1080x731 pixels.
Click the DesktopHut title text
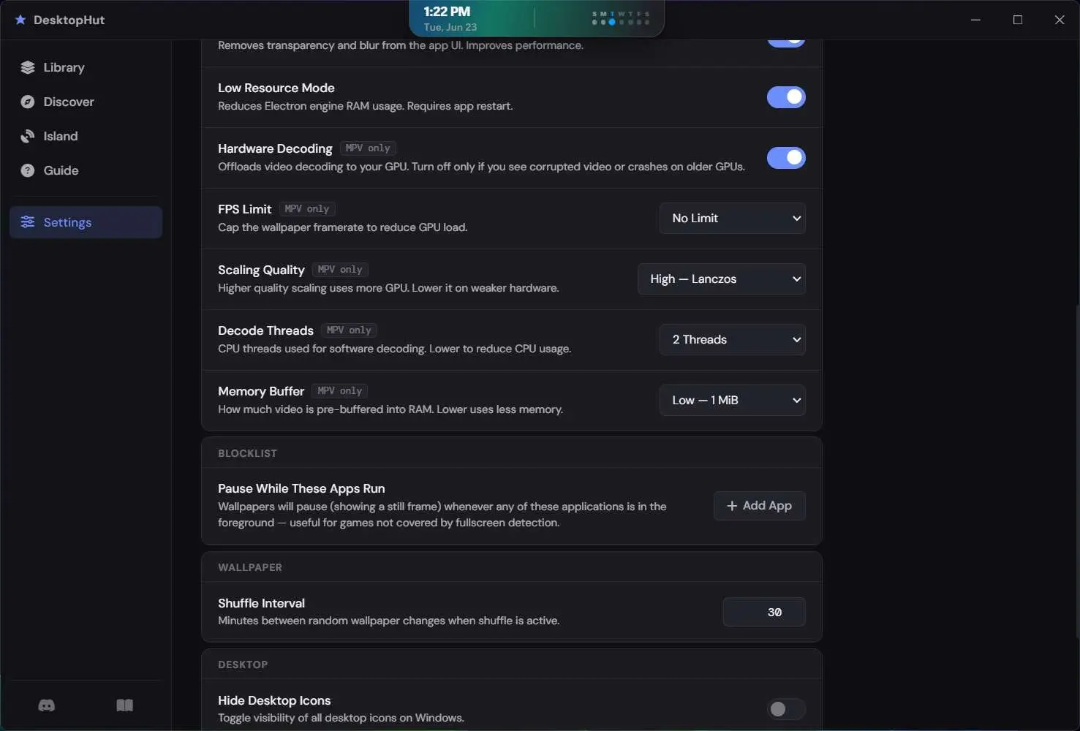pos(69,20)
